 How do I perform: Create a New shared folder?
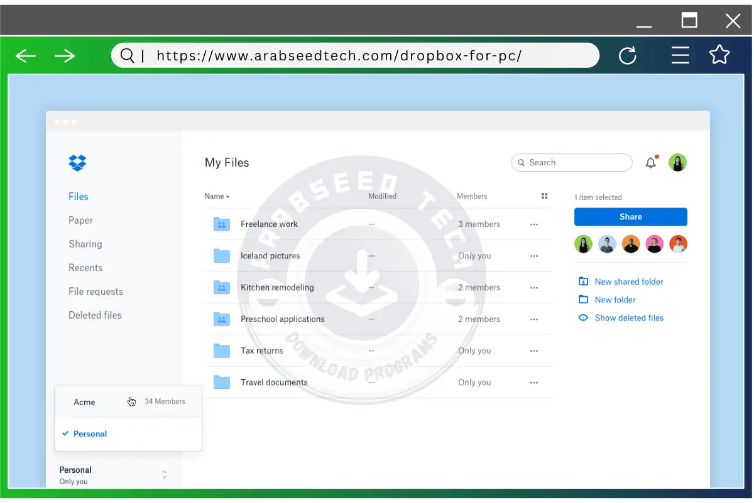tap(628, 282)
